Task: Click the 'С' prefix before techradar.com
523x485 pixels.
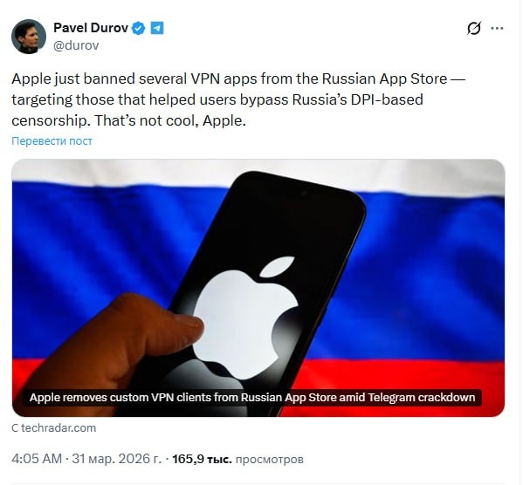Action: 15,427
